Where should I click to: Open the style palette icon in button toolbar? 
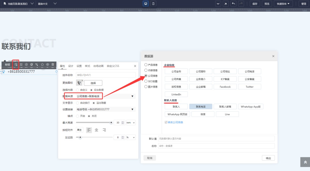pyautogui.click(x=32, y=64)
